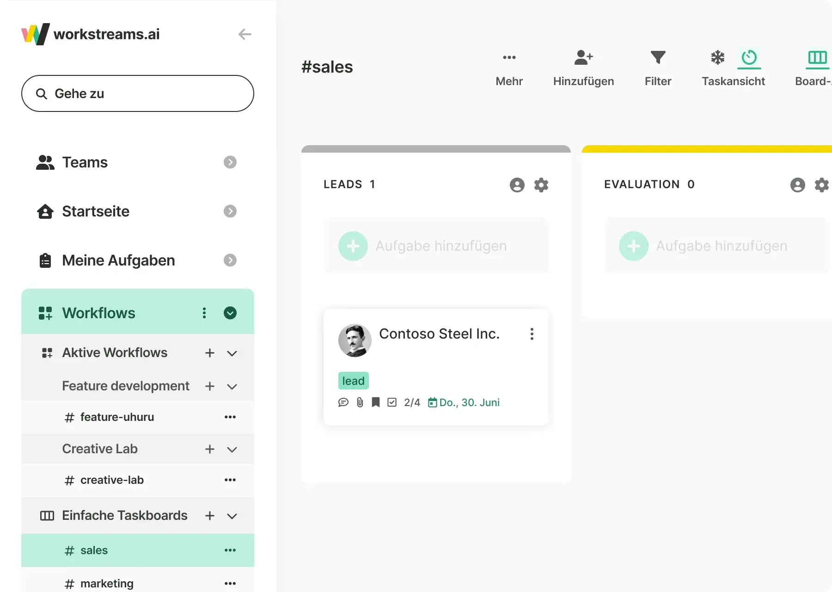832x592 pixels.
Task: Open the Mehr three-dots menu
Action: click(x=509, y=58)
